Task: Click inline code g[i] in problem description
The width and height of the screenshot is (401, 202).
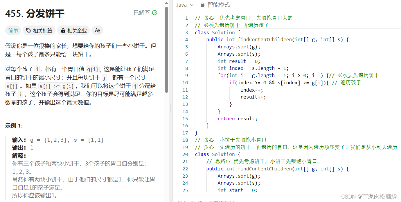Action: click(x=92, y=69)
